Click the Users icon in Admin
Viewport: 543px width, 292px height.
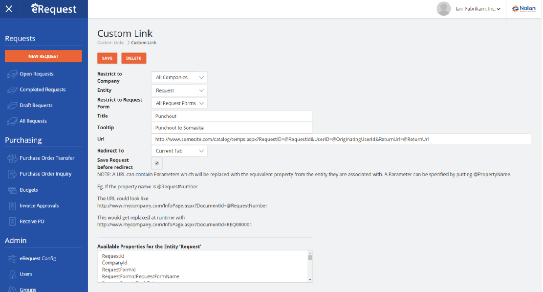tap(12, 274)
